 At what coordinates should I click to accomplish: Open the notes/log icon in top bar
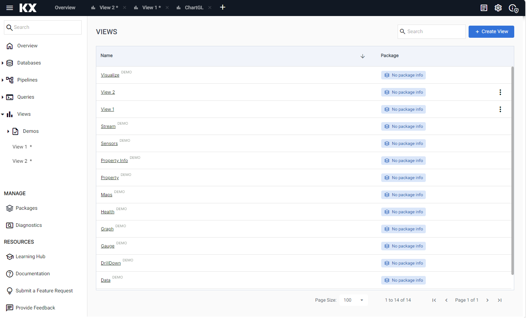[484, 8]
